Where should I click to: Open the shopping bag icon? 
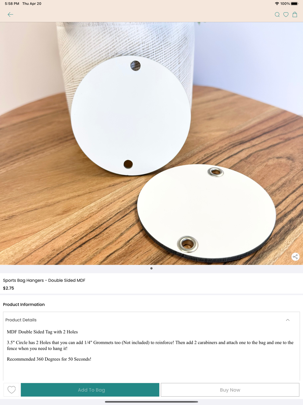pyautogui.click(x=295, y=15)
